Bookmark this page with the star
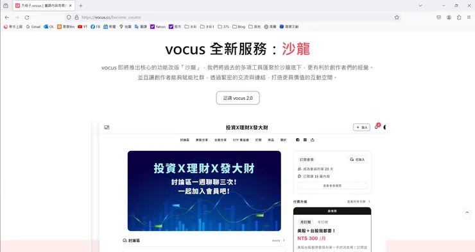 [x=397, y=17]
